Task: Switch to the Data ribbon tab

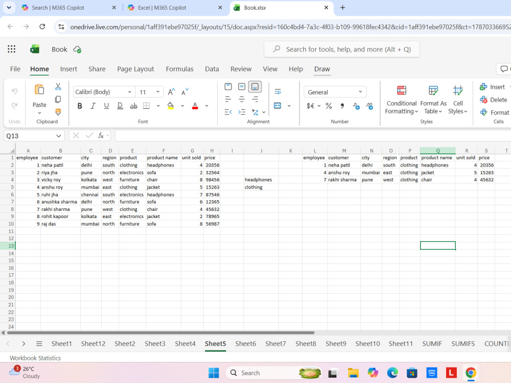Action: (212, 69)
